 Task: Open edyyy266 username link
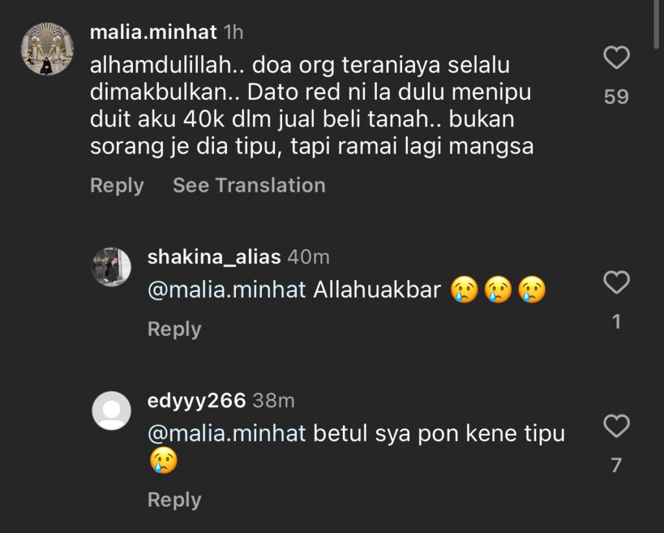(196, 401)
